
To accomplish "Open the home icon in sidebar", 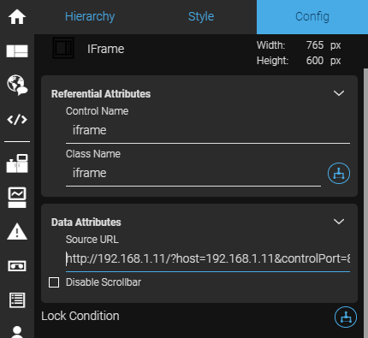I will [x=17, y=17].
